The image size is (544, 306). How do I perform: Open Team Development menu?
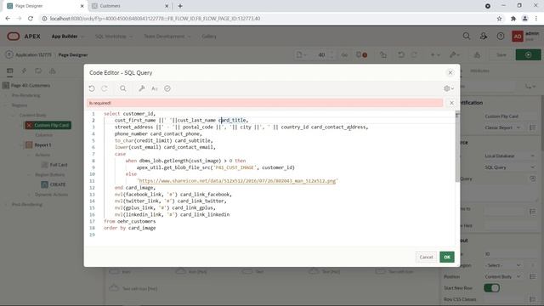coord(167,36)
